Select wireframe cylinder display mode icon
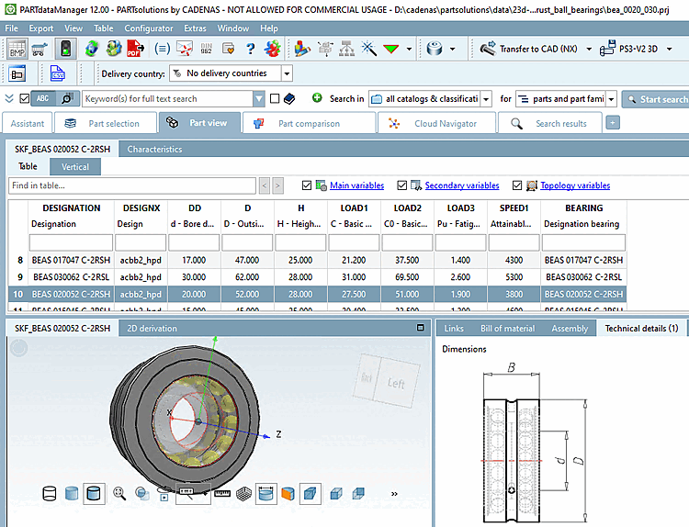 pyautogui.click(x=51, y=494)
